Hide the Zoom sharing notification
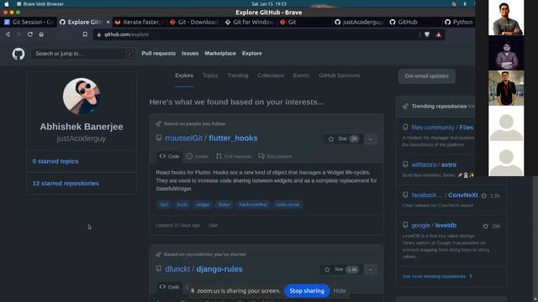Screen dimensions: 538x302 [340, 291]
